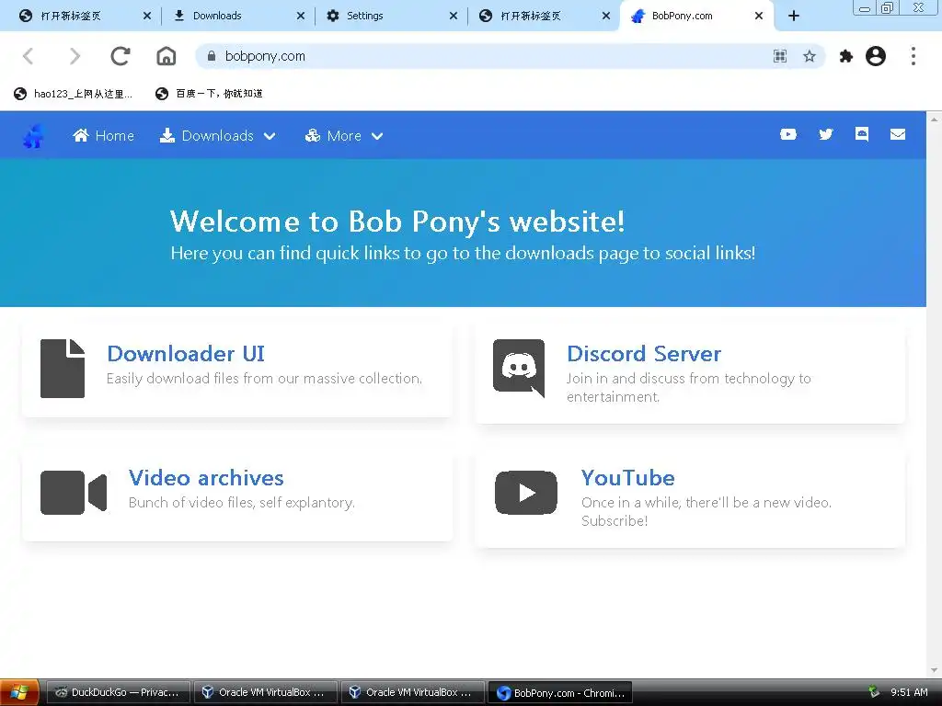Click the page scrollbar up arrow
The height and width of the screenshot is (706, 942).
(935, 120)
